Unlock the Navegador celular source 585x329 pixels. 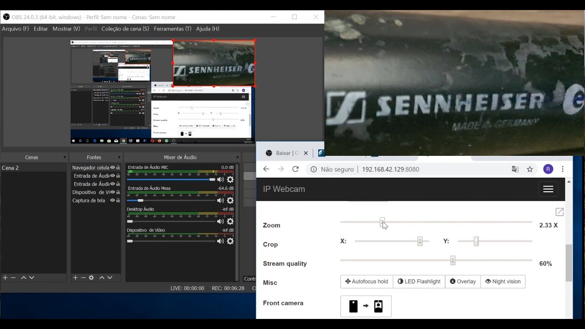(x=118, y=168)
